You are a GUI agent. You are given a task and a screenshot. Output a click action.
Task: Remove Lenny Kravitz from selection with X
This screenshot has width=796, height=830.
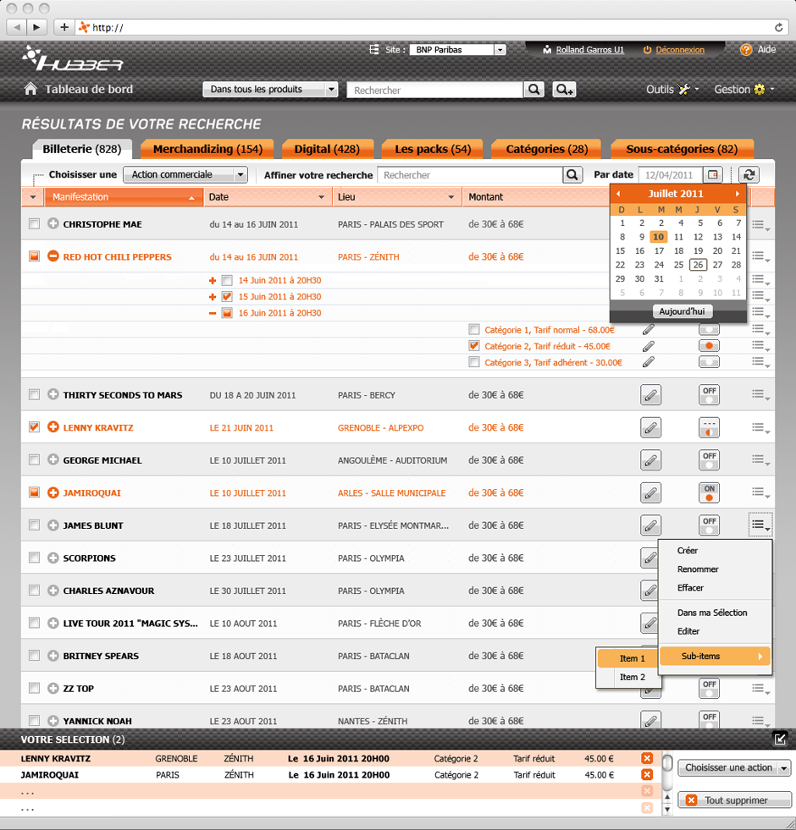click(647, 759)
